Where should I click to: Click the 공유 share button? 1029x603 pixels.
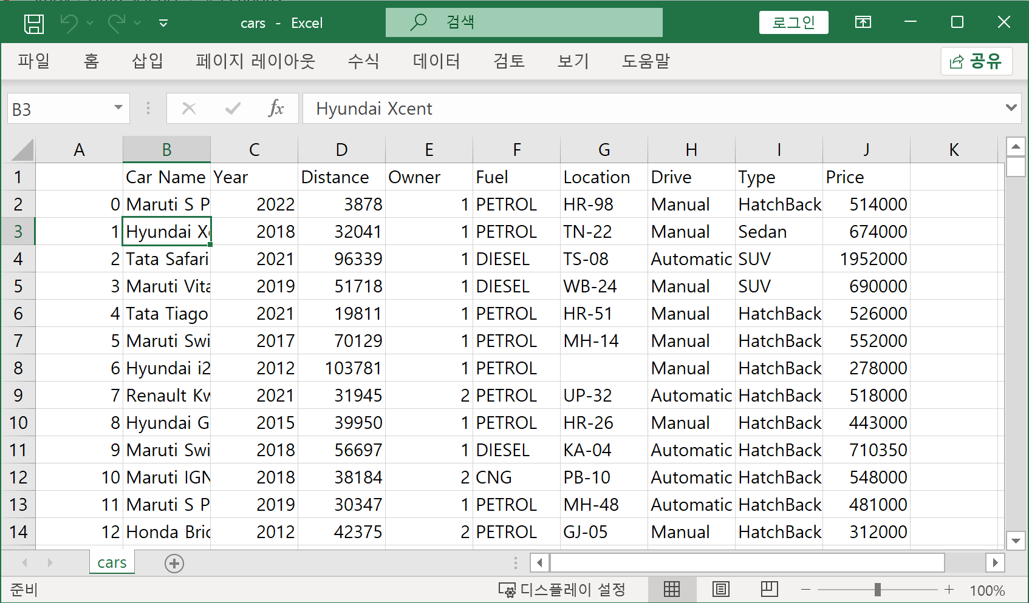pyautogui.click(x=976, y=61)
